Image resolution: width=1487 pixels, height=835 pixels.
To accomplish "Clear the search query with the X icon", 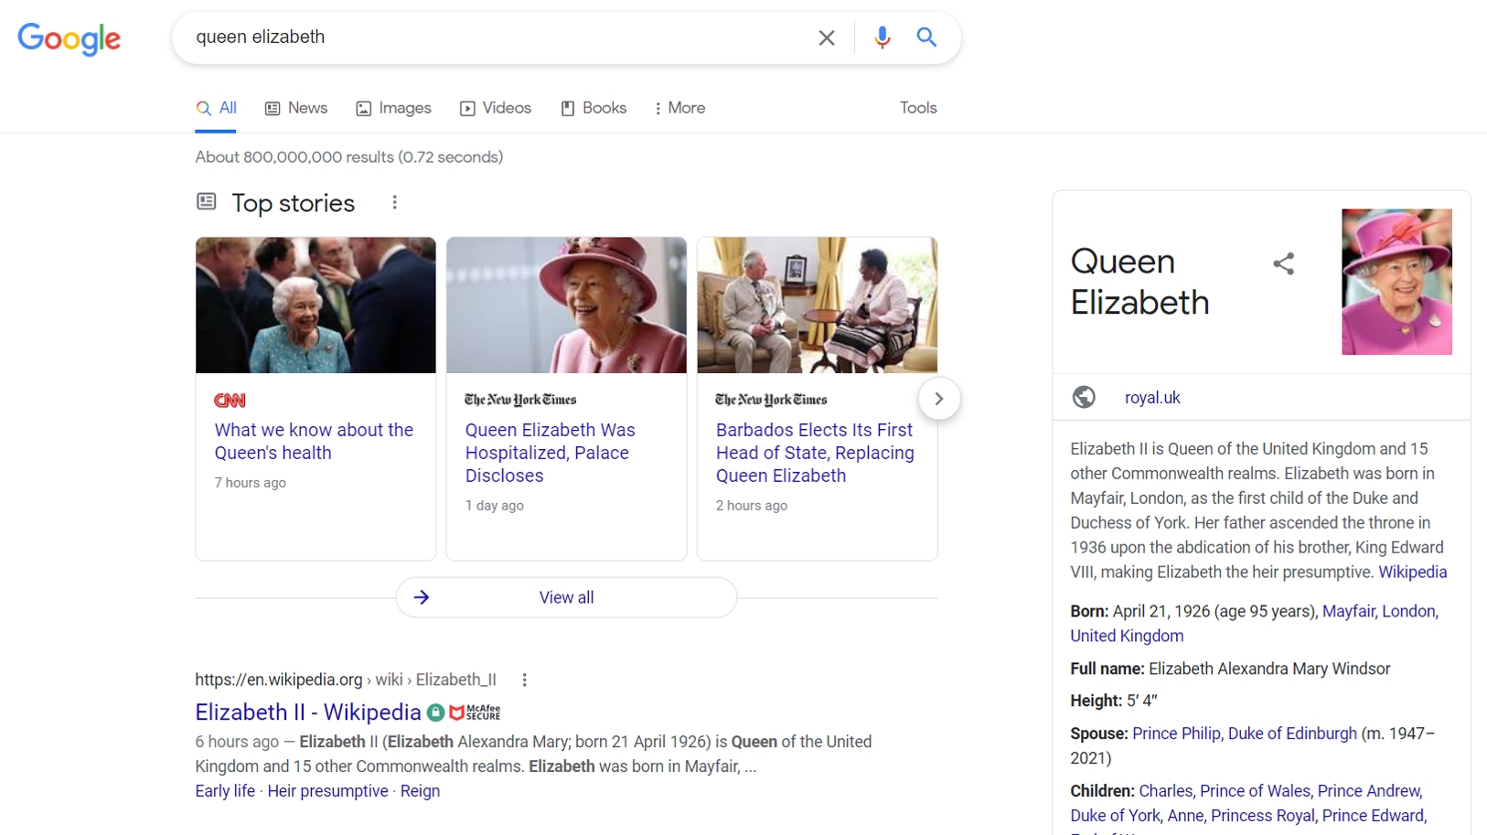I will 827,37.
